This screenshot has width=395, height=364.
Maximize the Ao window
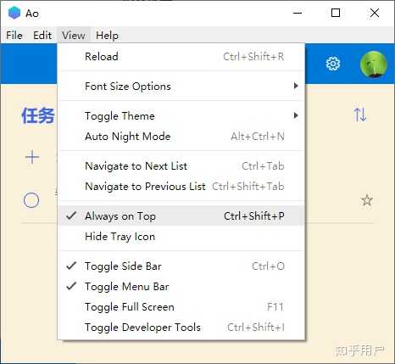pyautogui.click(x=336, y=13)
